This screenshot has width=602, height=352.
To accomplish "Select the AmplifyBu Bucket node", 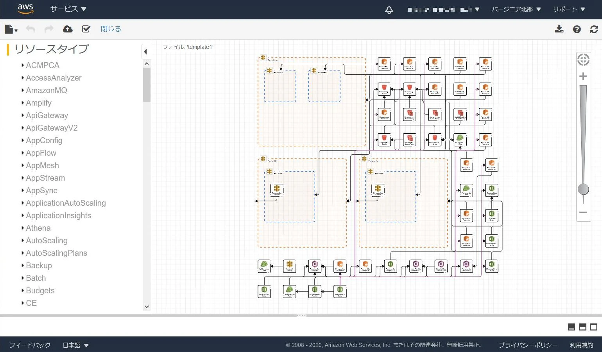I will (384, 140).
